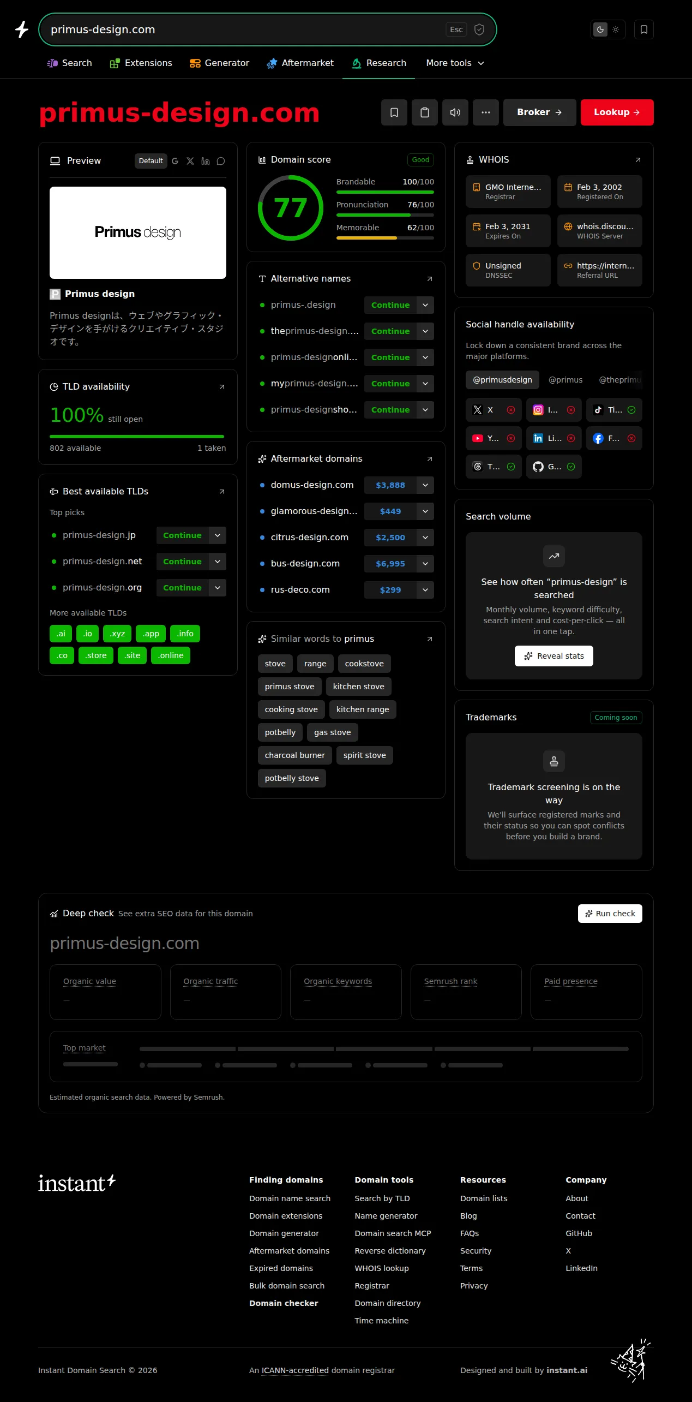Check the TikTok social handle tile
The image size is (692, 1402).
tap(614, 410)
